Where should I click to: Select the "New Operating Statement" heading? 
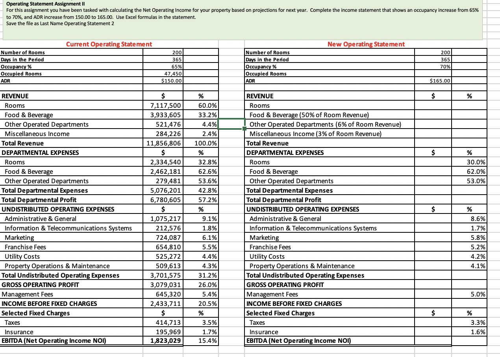(366, 44)
